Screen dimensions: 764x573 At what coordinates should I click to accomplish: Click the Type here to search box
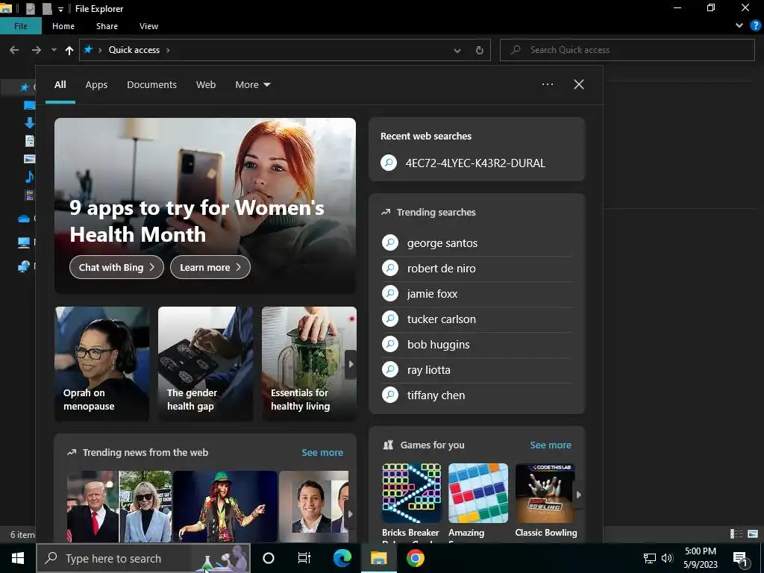[143, 558]
